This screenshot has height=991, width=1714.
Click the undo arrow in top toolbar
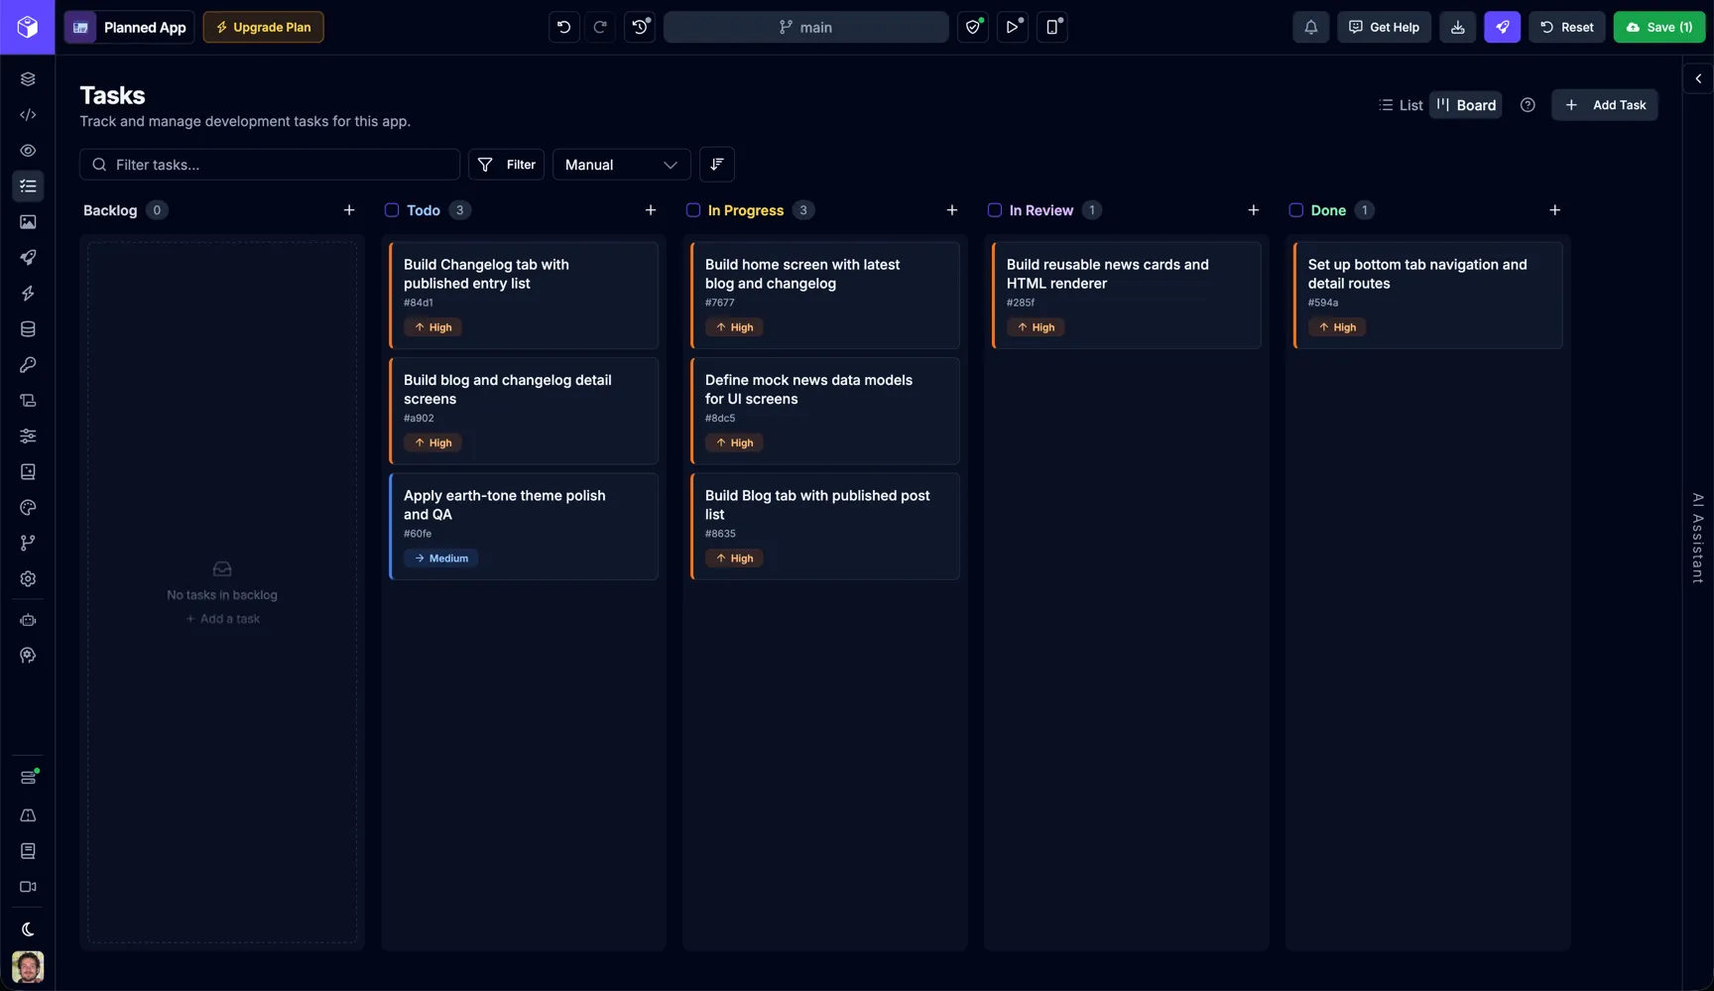click(563, 27)
